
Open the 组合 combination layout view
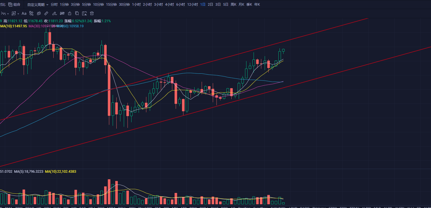tap(14, 5)
